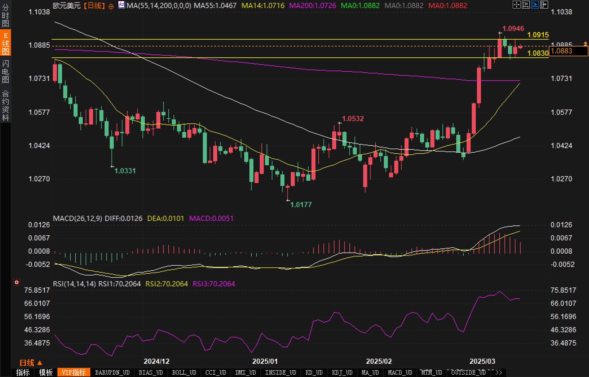Screen dimensions: 589x377
Task: Click the axis-fit chart icon
Action: pyautogui.click(x=526, y=5)
